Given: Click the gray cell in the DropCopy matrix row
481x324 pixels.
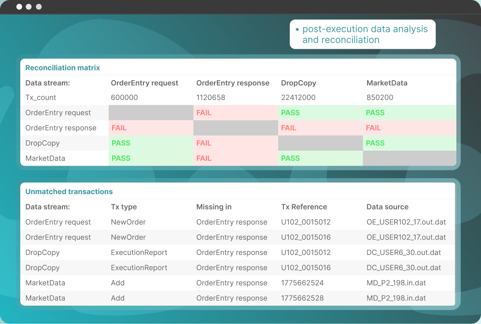Looking at the screenshot, I should (320, 143).
